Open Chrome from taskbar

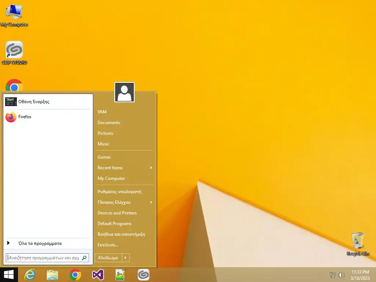click(75, 275)
